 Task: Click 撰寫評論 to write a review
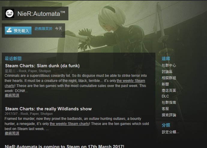pyautogui.click(x=169, y=115)
